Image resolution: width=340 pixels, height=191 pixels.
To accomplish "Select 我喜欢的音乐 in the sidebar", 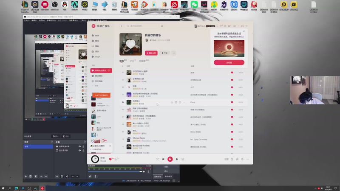I will (101, 70).
